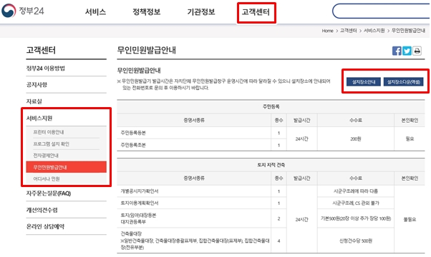This screenshot has width=431, height=257.
Task: Select 어디서나 민원 submenu item
Action: tap(46, 179)
